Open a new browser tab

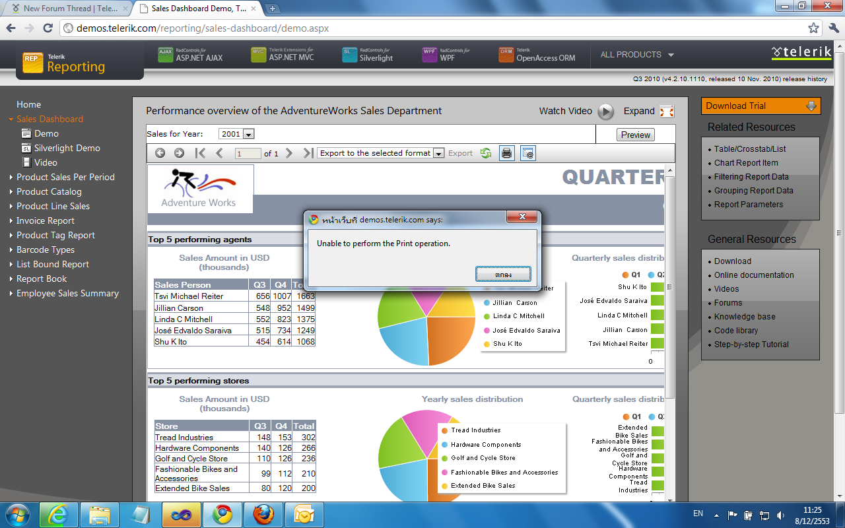[x=273, y=9]
